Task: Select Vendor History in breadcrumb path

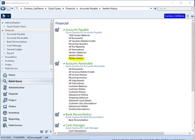Action: (110, 8)
